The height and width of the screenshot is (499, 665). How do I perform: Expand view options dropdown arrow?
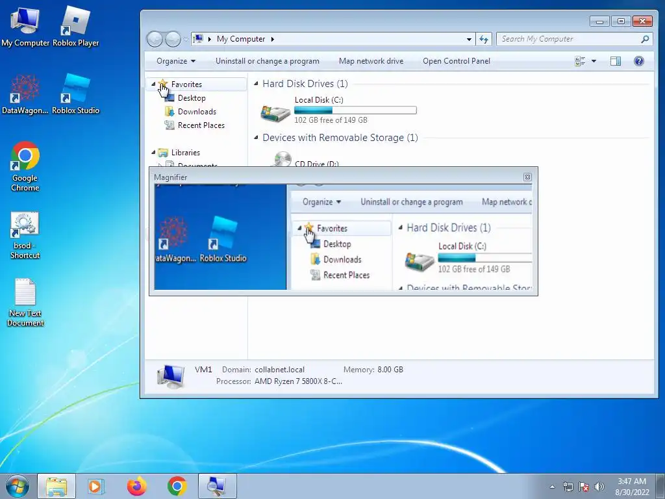tap(594, 61)
